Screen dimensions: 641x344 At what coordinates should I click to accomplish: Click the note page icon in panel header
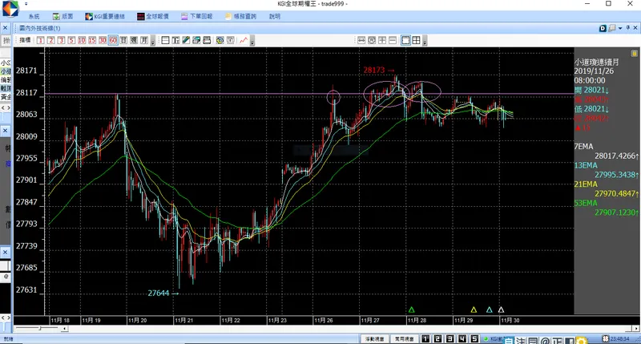tap(611, 28)
